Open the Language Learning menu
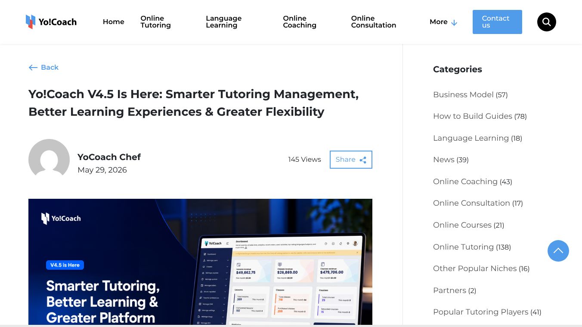The image size is (582, 327). coord(223,22)
